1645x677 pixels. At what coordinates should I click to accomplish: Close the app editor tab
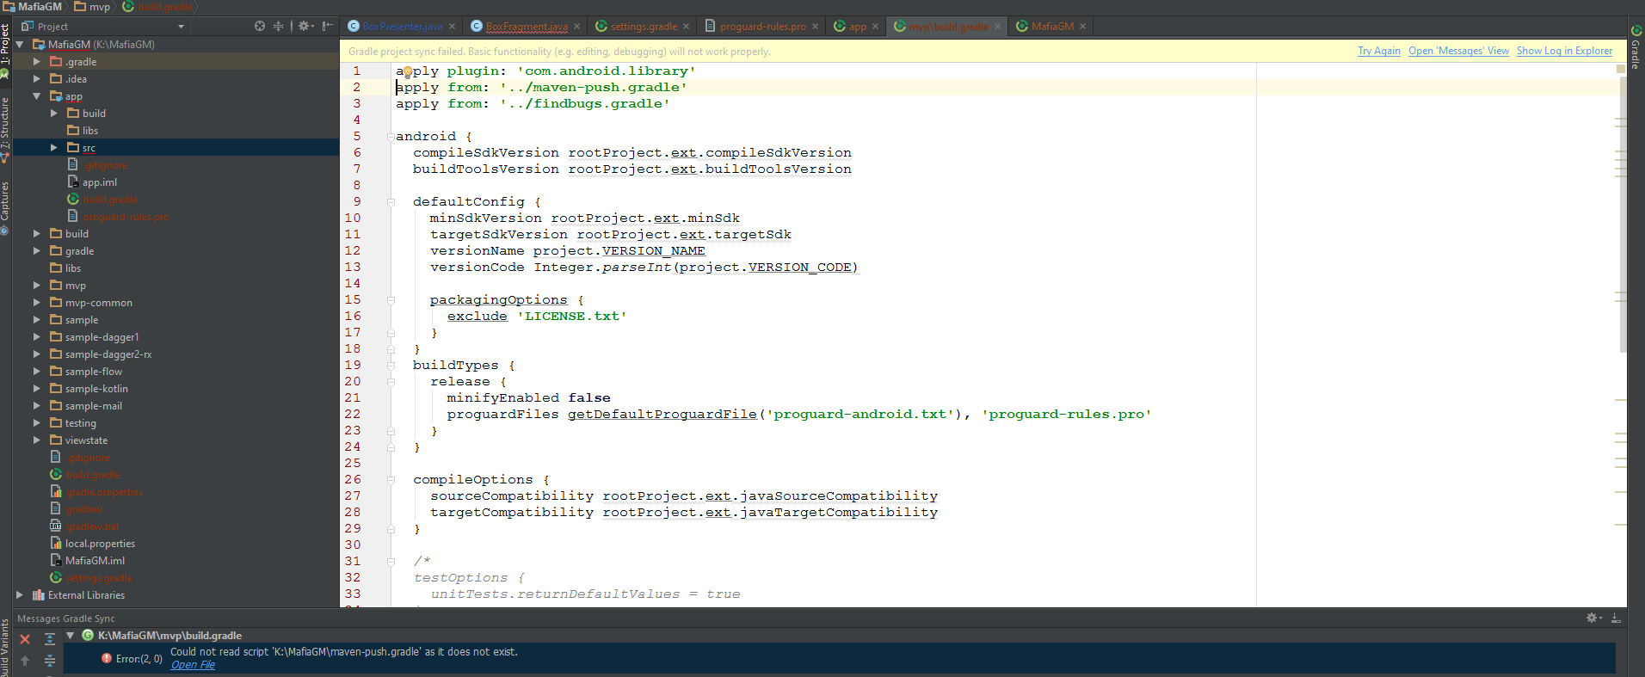(x=875, y=27)
